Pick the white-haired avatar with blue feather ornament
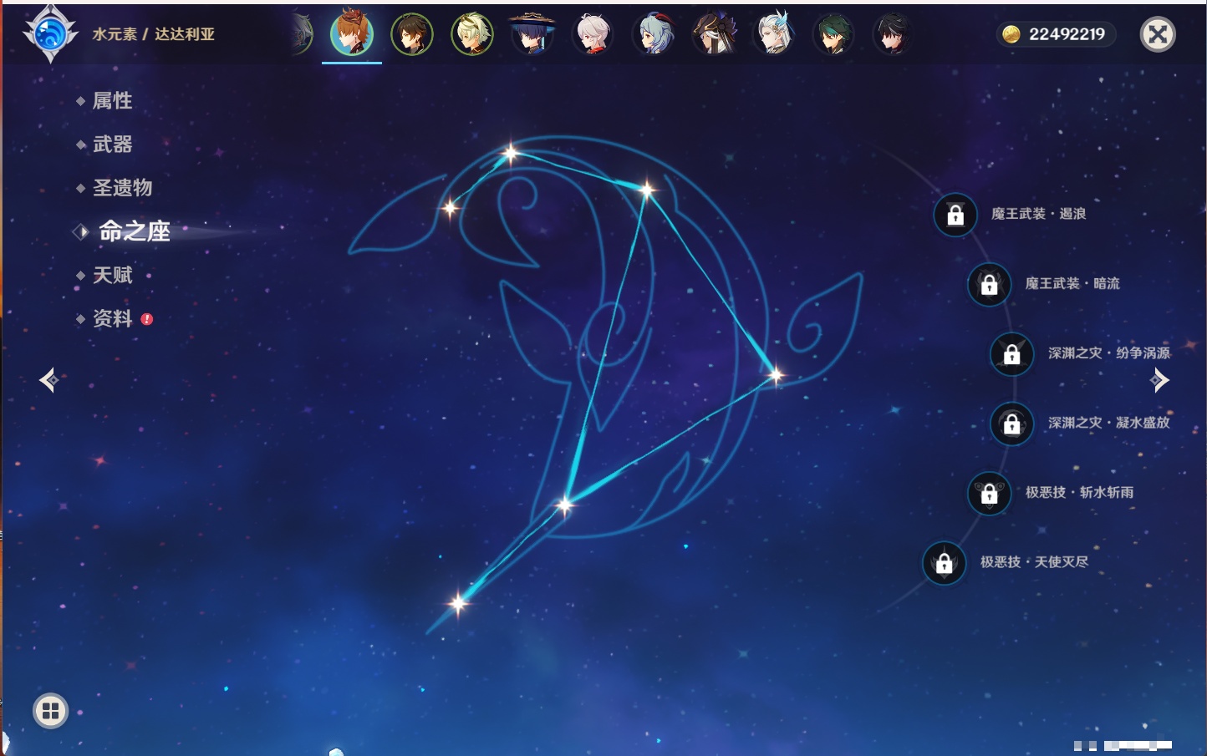 click(774, 34)
